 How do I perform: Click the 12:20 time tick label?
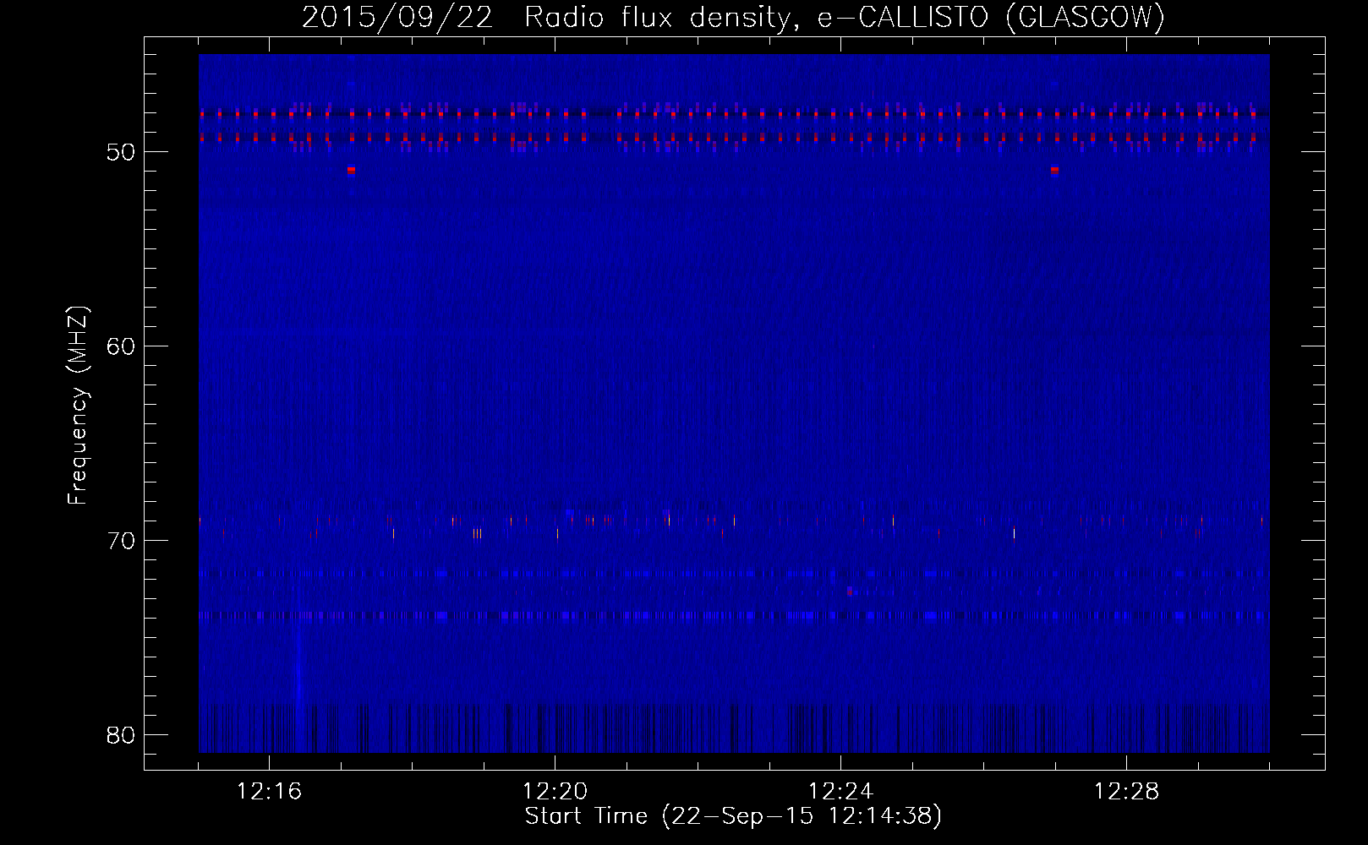click(555, 792)
